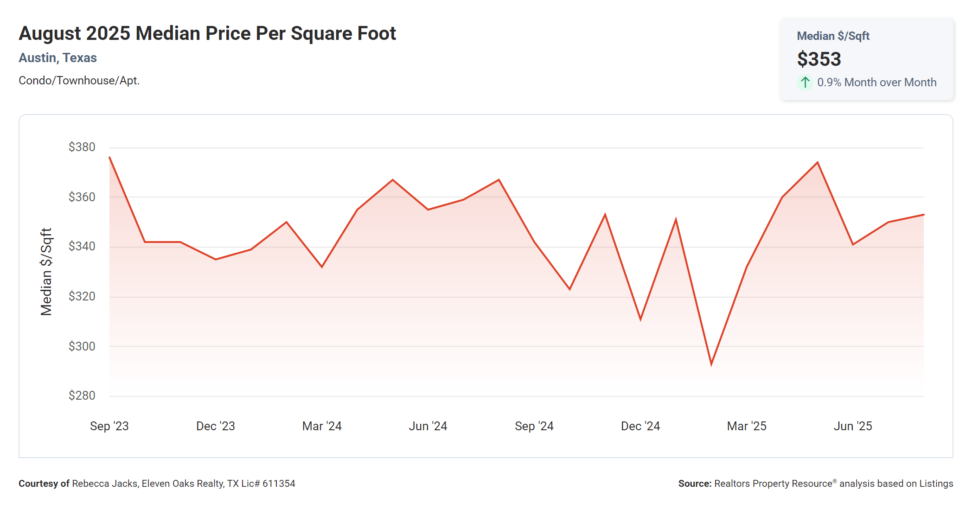Viewport: 972px width, 510px height.
Task: Click the vertical Median $/Sqft axis title
Action: [x=46, y=272]
